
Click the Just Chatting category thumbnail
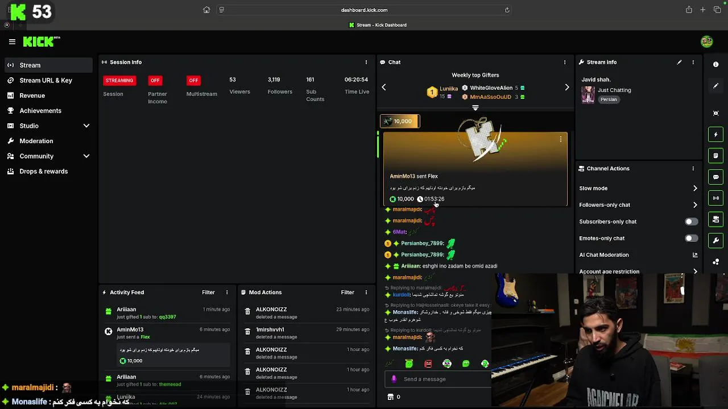click(x=588, y=95)
